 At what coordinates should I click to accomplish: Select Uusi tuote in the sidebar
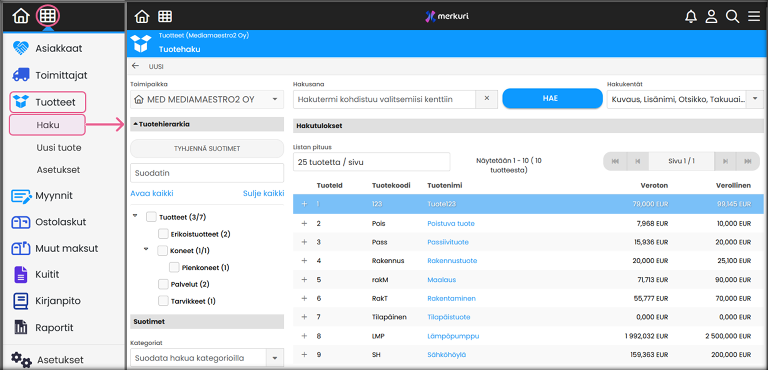click(59, 148)
